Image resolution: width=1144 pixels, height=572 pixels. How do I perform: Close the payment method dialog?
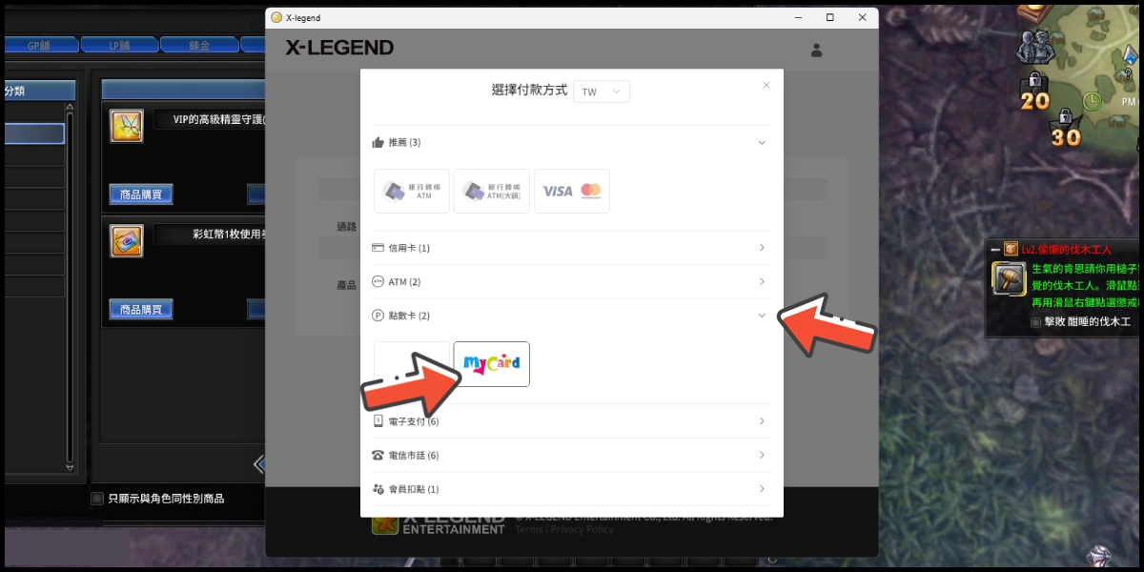[x=766, y=85]
